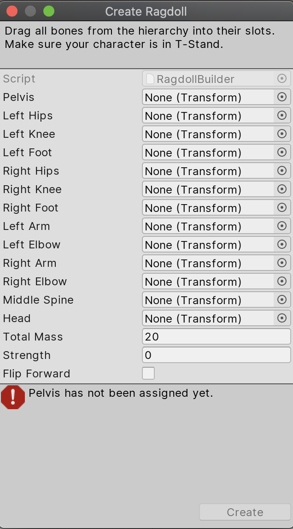
Task: Click the Strength value field
Action: [216, 355]
